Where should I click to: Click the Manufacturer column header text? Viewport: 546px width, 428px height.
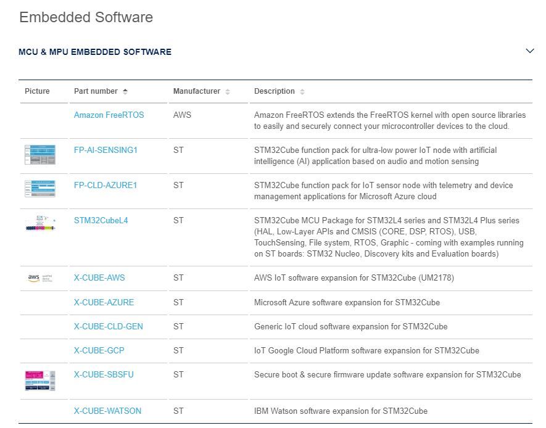pyautogui.click(x=197, y=91)
